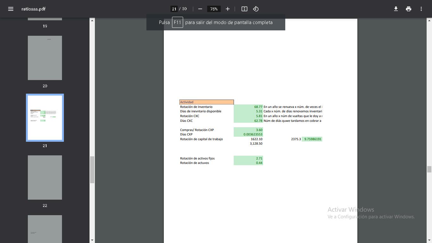432x243 pixels.
Task: Select the Días CXC label
Action: click(x=186, y=121)
